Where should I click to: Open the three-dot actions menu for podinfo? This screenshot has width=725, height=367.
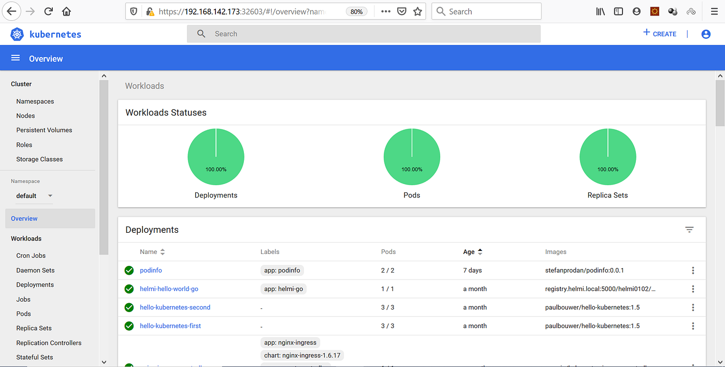click(x=693, y=270)
